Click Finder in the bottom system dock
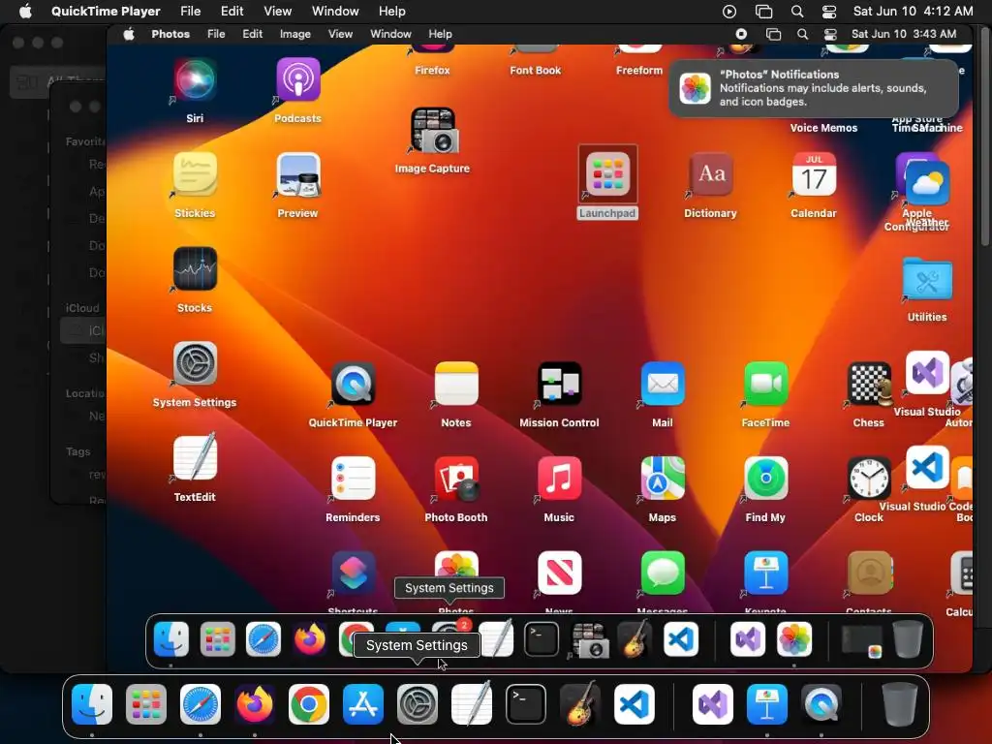 pos(92,704)
